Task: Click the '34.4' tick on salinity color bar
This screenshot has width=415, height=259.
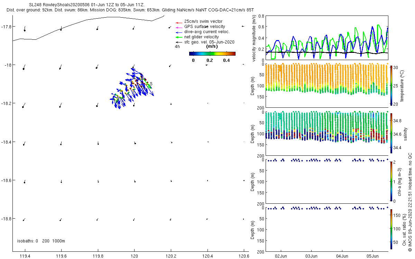Action: click(398, 147)
